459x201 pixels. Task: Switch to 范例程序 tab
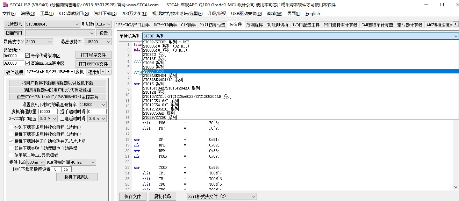(254, 25)
